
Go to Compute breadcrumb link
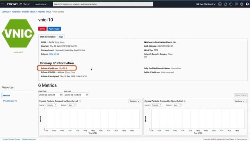[x=5, y=12]
